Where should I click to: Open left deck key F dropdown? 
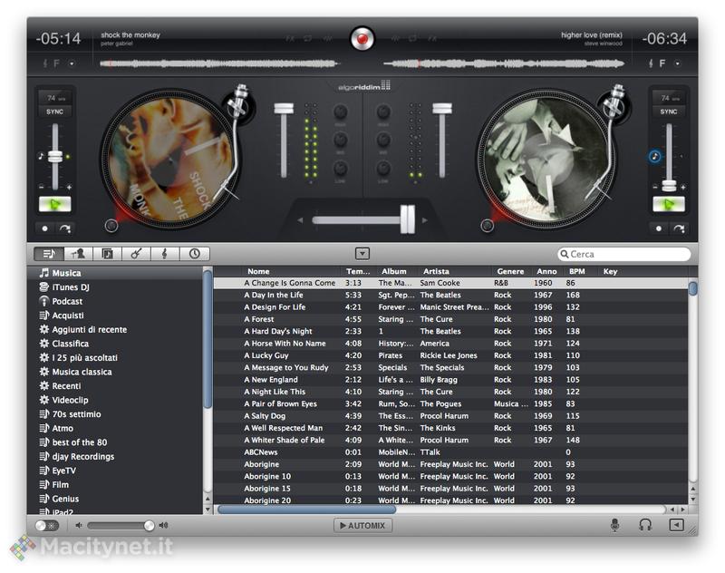[x=72, y=63]
